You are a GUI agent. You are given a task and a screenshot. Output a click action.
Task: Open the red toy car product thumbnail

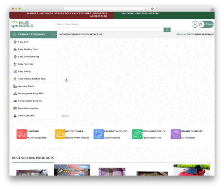[192, 170]
